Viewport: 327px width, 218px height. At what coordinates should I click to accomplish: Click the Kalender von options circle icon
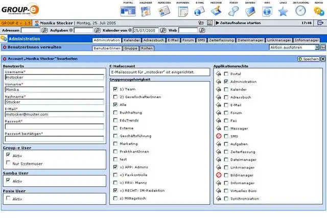pyautogui.click(x=130, y=30)
